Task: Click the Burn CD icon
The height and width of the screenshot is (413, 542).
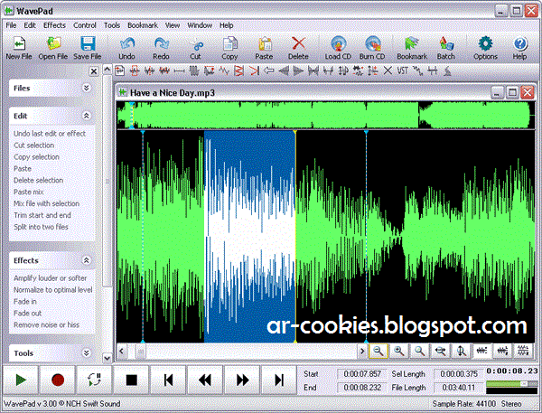Action: click(x=372, y=48)
